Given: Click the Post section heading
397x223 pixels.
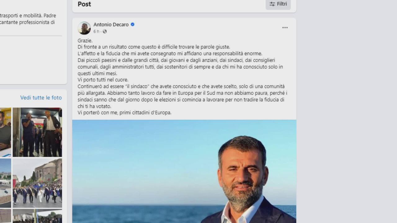Looking at the screenshot, I should pos(84,4).
